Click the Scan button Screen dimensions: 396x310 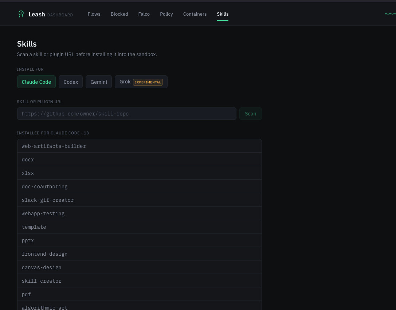[x=251, y=114]
